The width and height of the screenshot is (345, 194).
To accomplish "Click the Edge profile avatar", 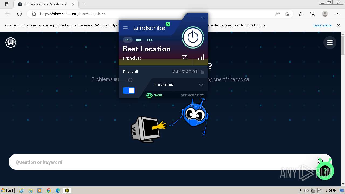I will [325, 14].
